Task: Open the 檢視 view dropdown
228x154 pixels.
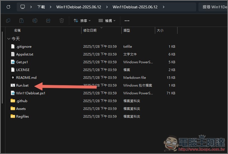Action: pyautogui.click(x=107, y=21)
